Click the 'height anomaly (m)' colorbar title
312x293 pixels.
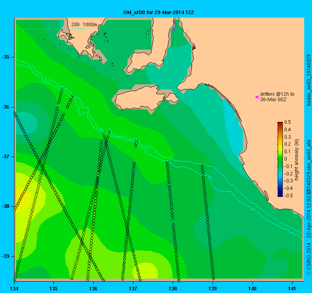pyautogui.click(x=297, y=160)
